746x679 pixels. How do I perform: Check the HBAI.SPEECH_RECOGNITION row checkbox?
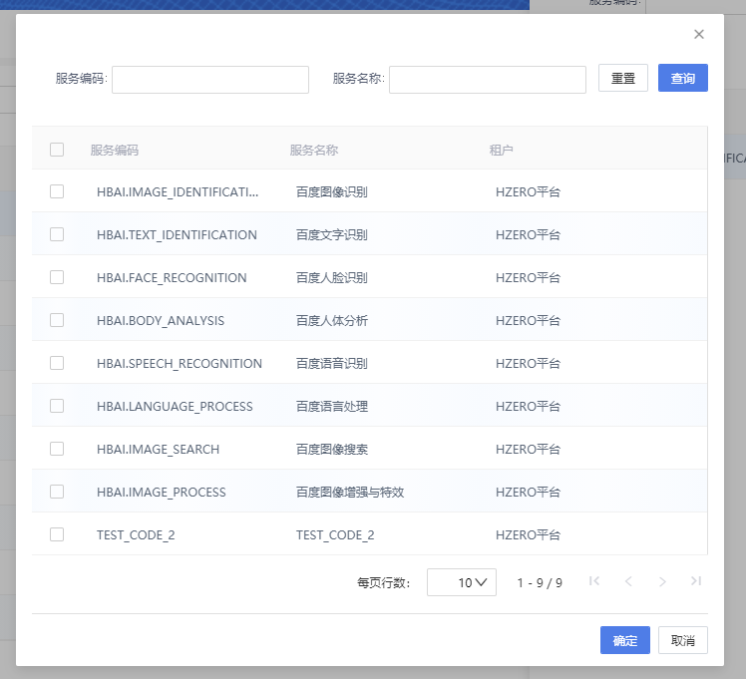pyautogui.click(x=57, y=363)
